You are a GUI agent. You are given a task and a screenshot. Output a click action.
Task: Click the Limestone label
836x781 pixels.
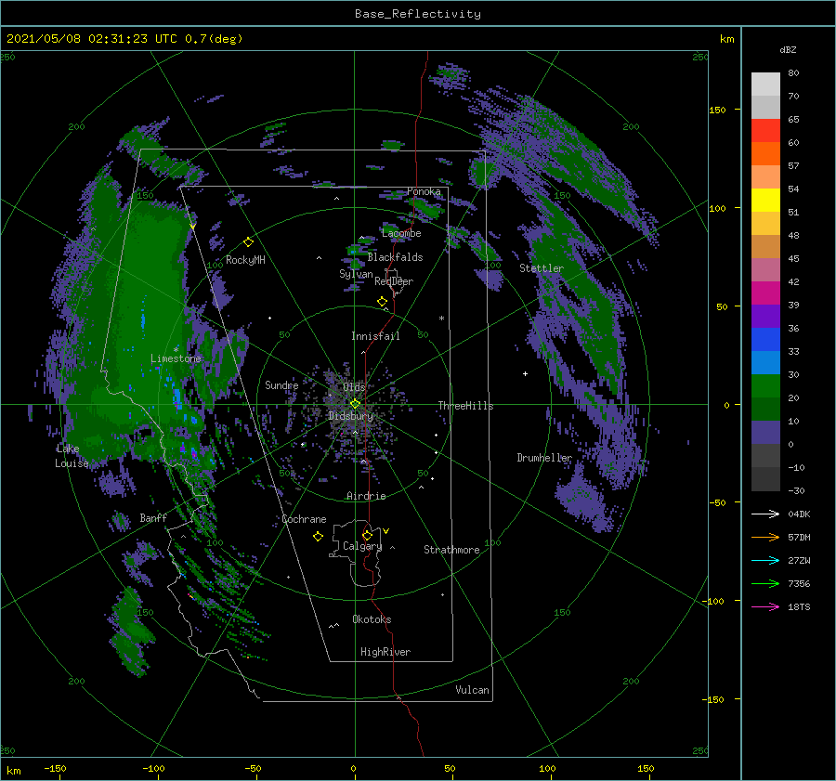(176, 358)
